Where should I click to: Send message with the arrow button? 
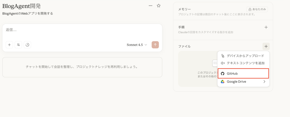pyautogui.click(x=155, y=45)
